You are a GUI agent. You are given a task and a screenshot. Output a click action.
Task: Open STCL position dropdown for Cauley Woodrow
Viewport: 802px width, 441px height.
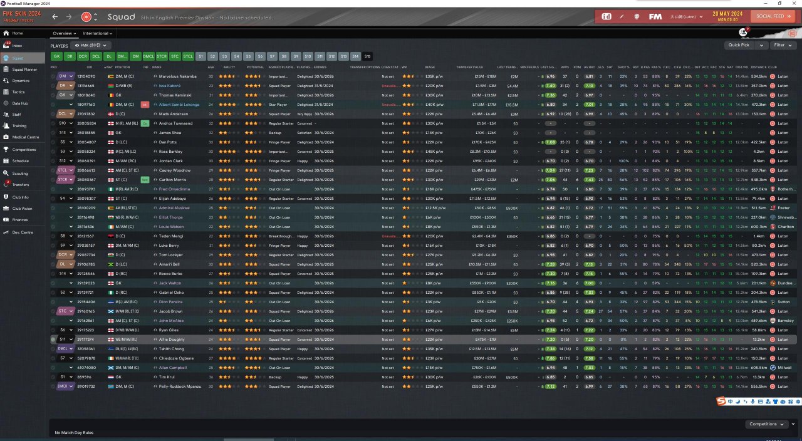click(x=66, y=170)
